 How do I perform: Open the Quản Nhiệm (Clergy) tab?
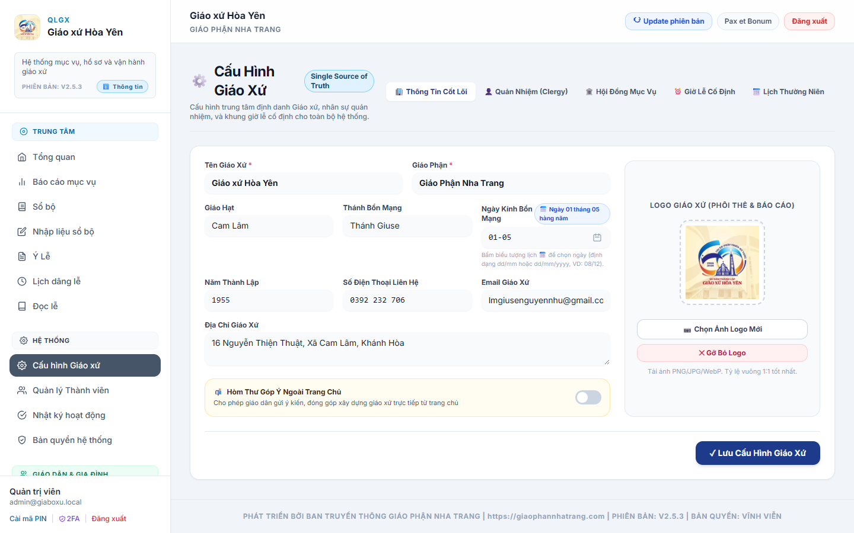[527, 92]
